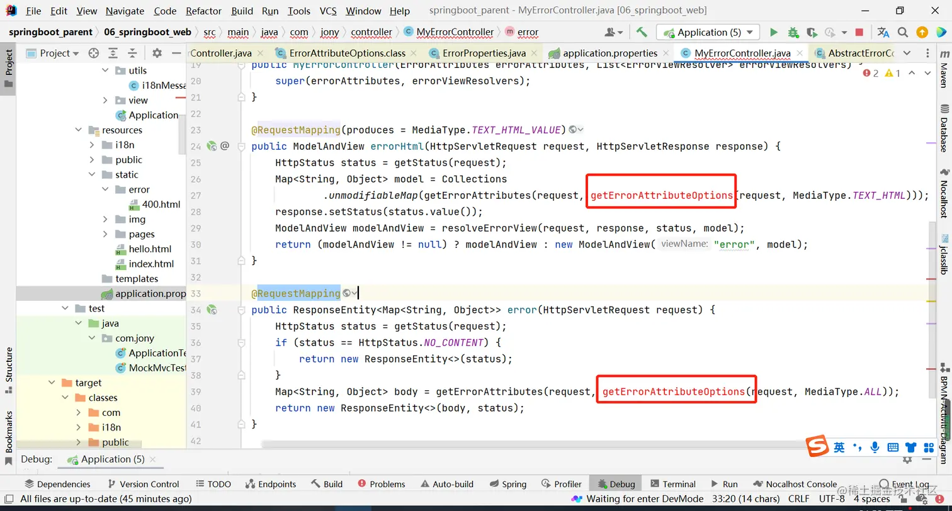Open the Version Control tool window
This screenshot has width=952, height=511.
tap(143, 484)
